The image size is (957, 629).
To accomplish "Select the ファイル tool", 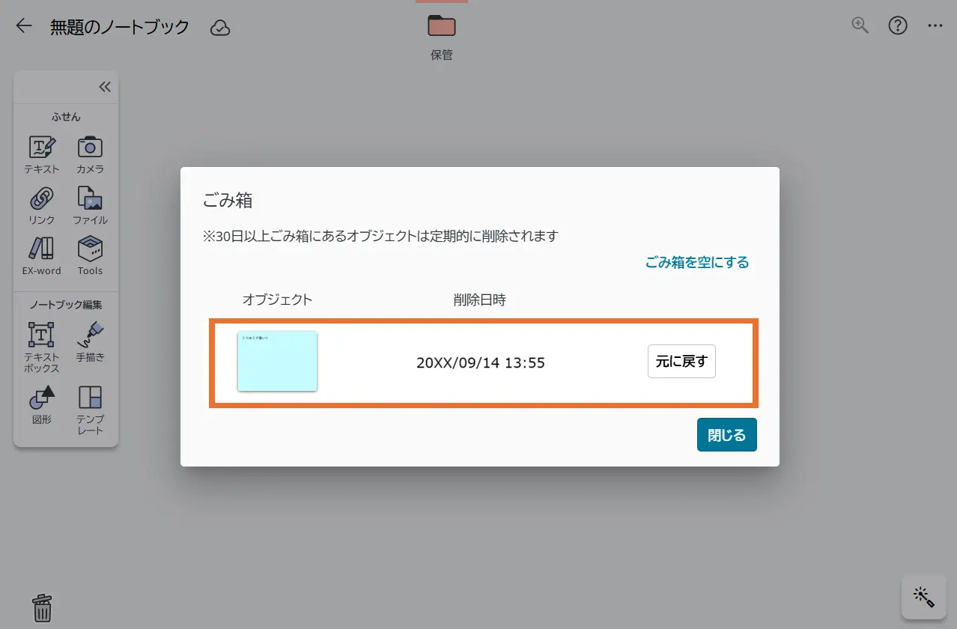I will point(90,205).
